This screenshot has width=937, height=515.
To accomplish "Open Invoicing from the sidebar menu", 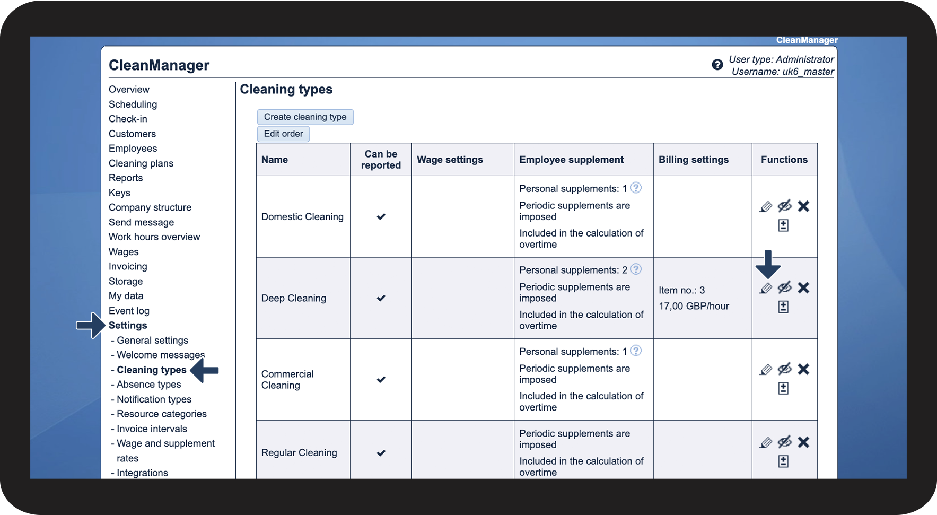I will (x=128, y=267).
